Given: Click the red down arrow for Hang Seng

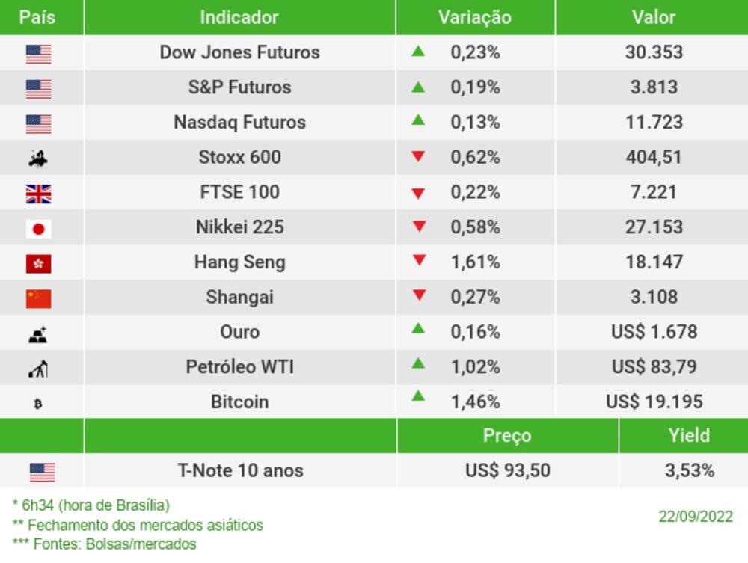Looking at the screenshot, I should pyautogui.click(x=418, y=261).
